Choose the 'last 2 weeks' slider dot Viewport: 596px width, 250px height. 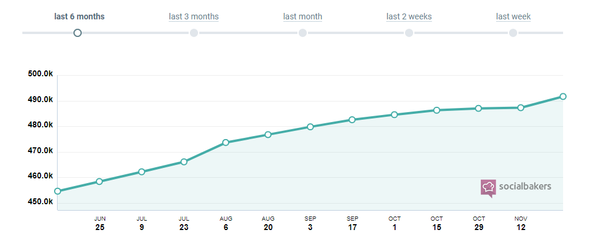click(409, 33)
